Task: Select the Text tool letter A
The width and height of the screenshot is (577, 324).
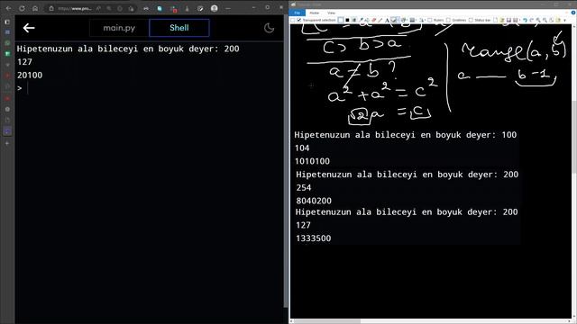Action: pos(387,20)
